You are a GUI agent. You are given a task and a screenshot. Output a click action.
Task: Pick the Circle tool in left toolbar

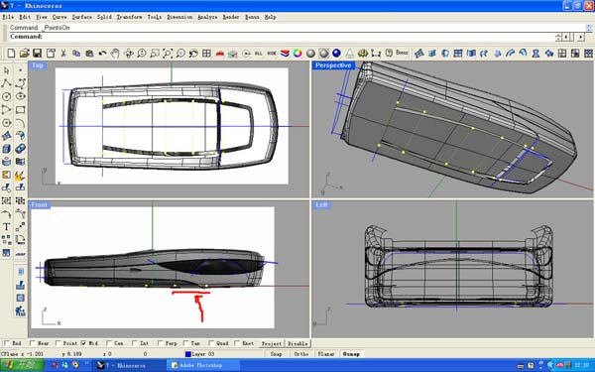pyautogui.click(x=6, y=96)
